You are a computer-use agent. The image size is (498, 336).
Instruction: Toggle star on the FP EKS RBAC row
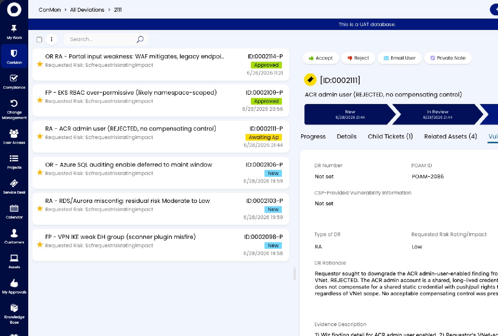(x=40, y=100)
